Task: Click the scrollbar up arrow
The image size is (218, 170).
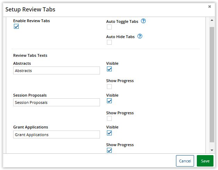Action: [212, 20]
